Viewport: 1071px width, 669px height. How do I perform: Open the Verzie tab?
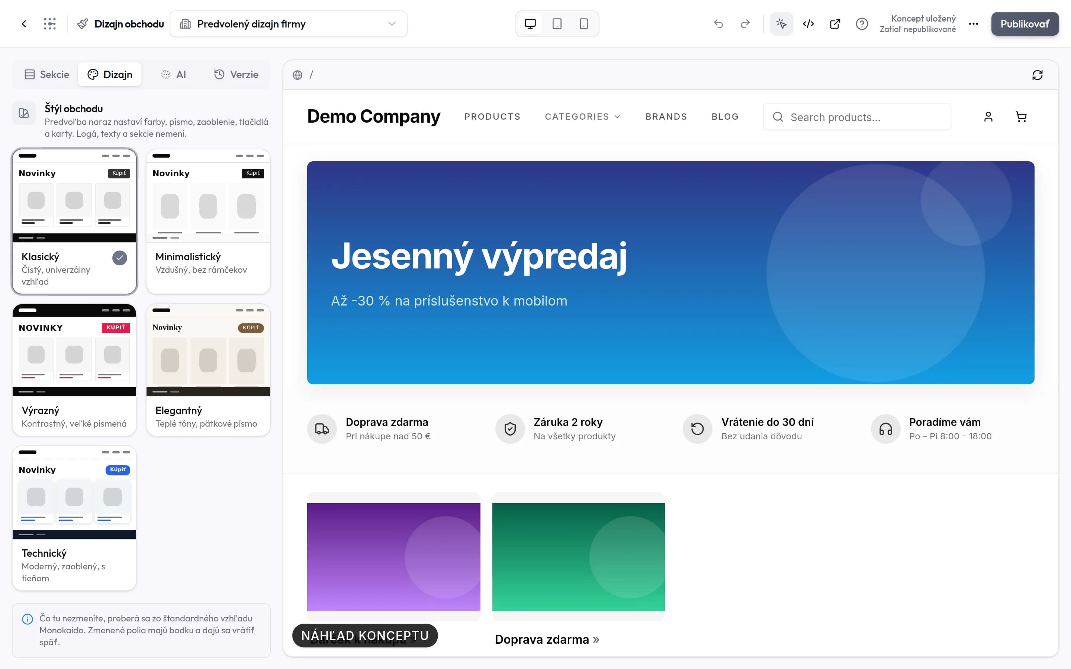237,74
